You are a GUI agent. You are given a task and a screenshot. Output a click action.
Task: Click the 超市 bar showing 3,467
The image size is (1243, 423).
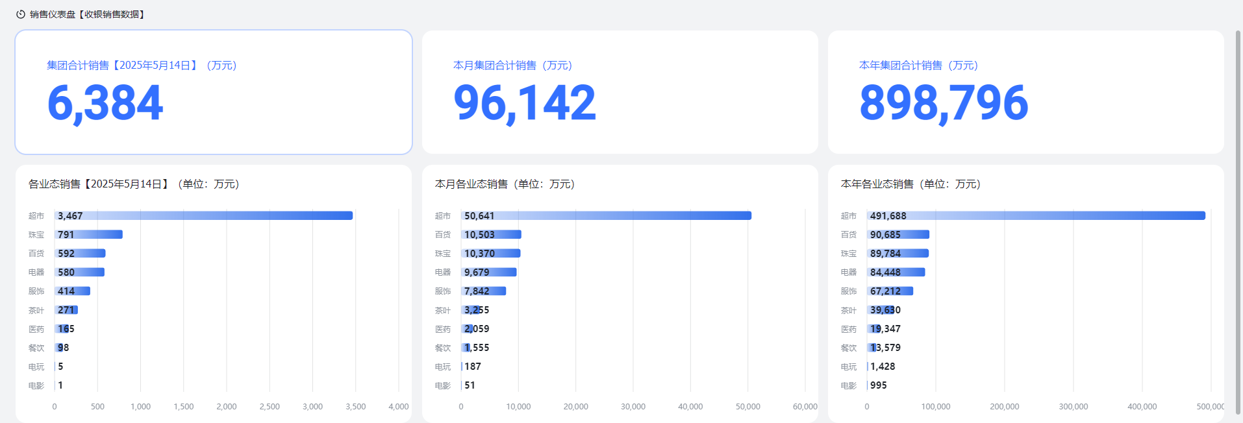tap(204, 215)
